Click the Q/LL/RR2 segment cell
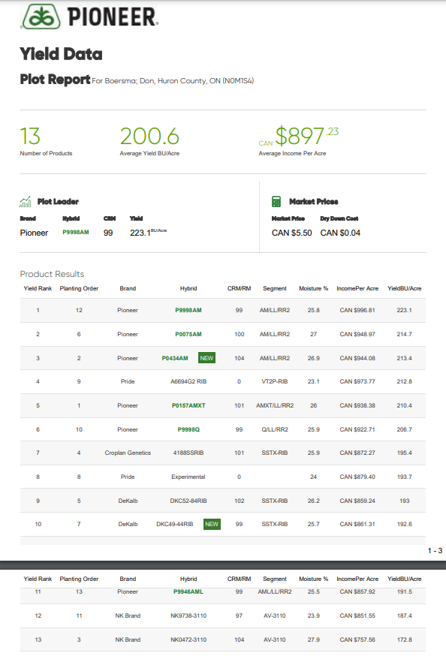 click(275, 429)
